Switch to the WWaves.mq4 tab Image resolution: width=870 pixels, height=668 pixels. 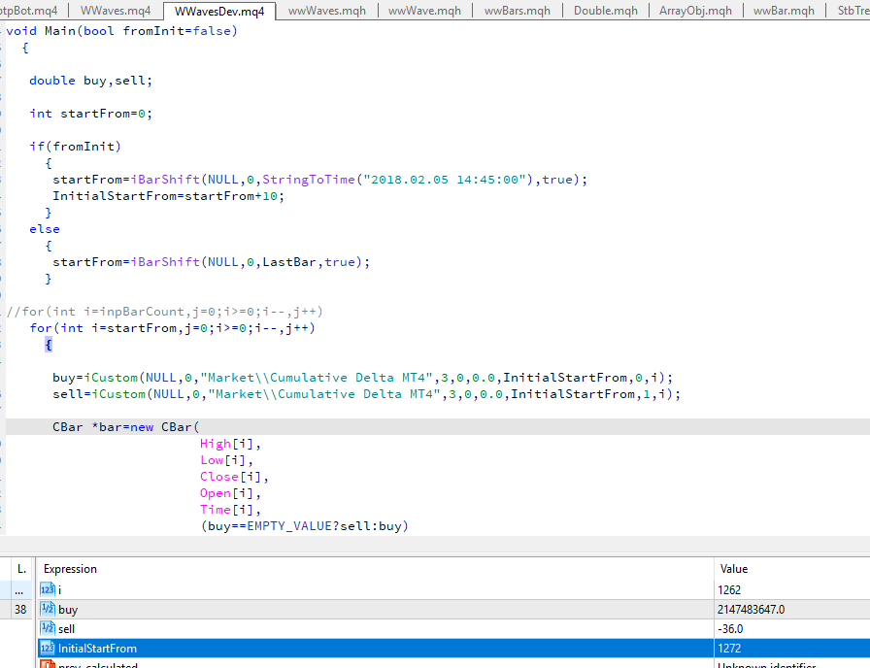[x=116, y=11]
